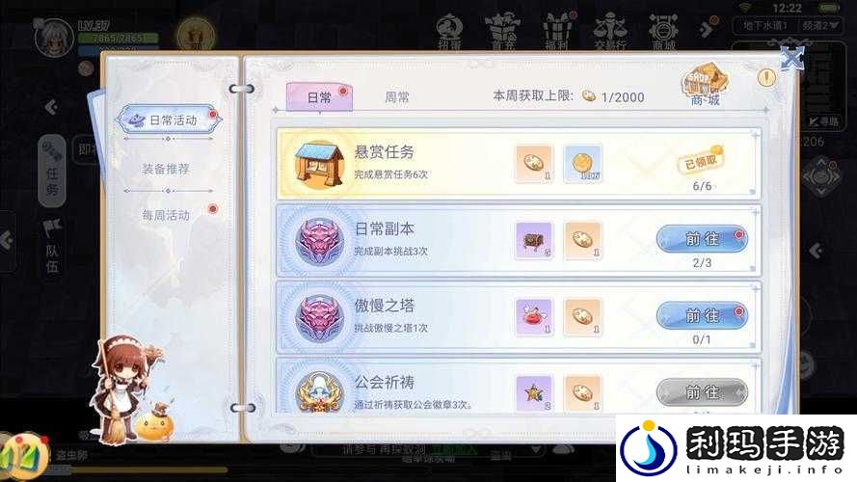The height and width of the screenshot is (482, 857).
Task: Click 前往 button for 傲慢之塔
Action: coord(702,316)
